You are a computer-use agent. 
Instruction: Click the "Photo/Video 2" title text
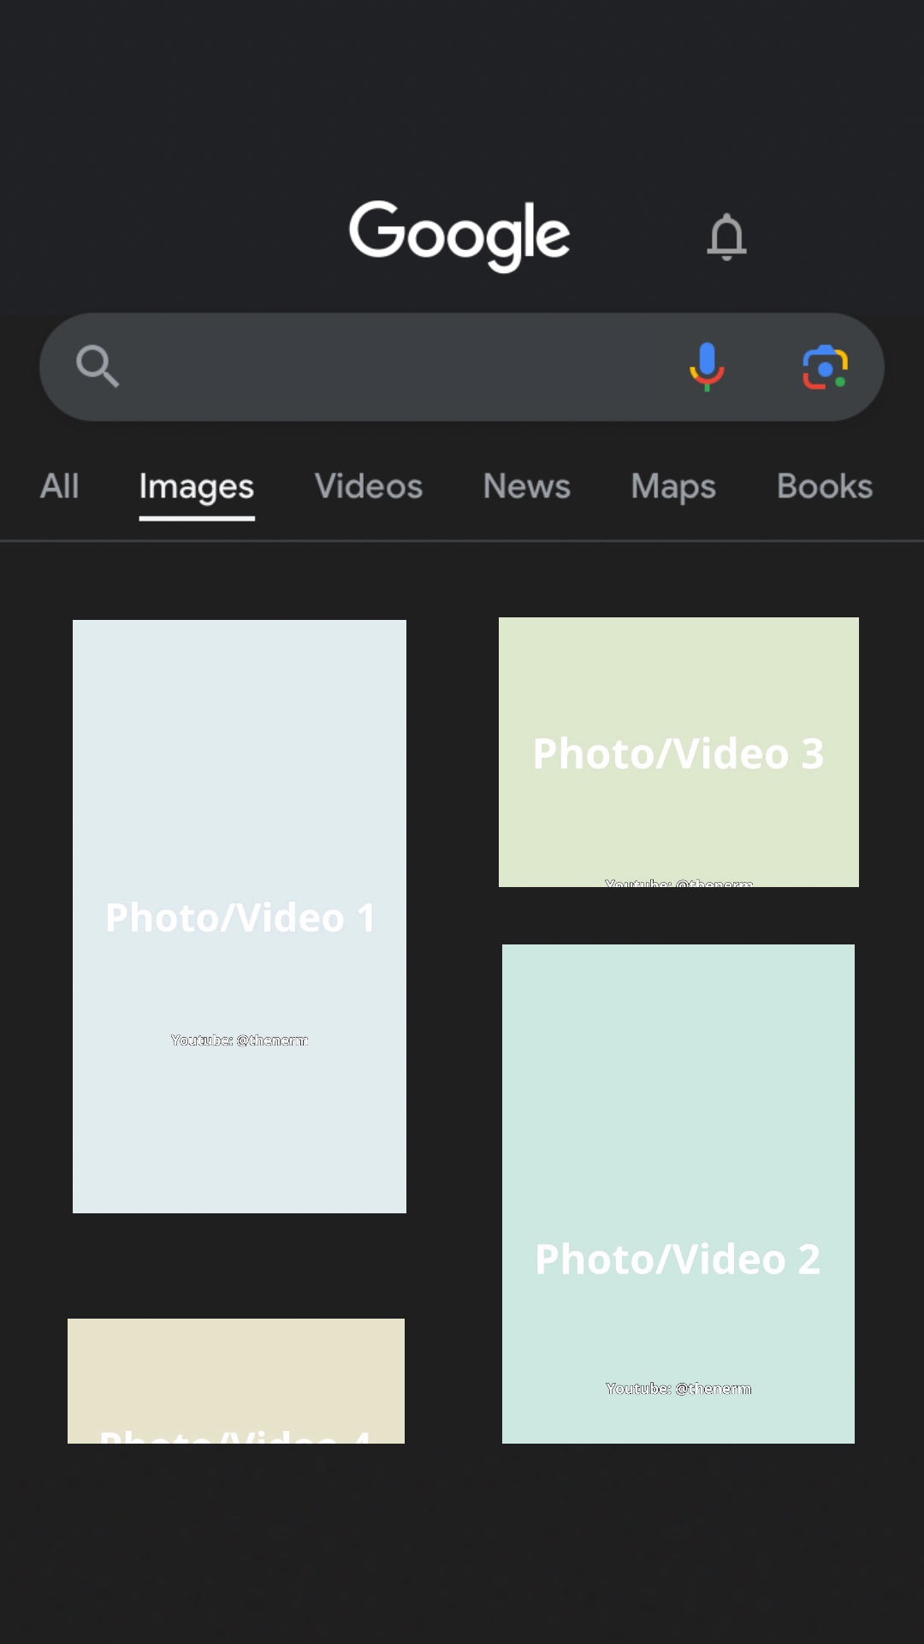click(x=678, y=1260)
